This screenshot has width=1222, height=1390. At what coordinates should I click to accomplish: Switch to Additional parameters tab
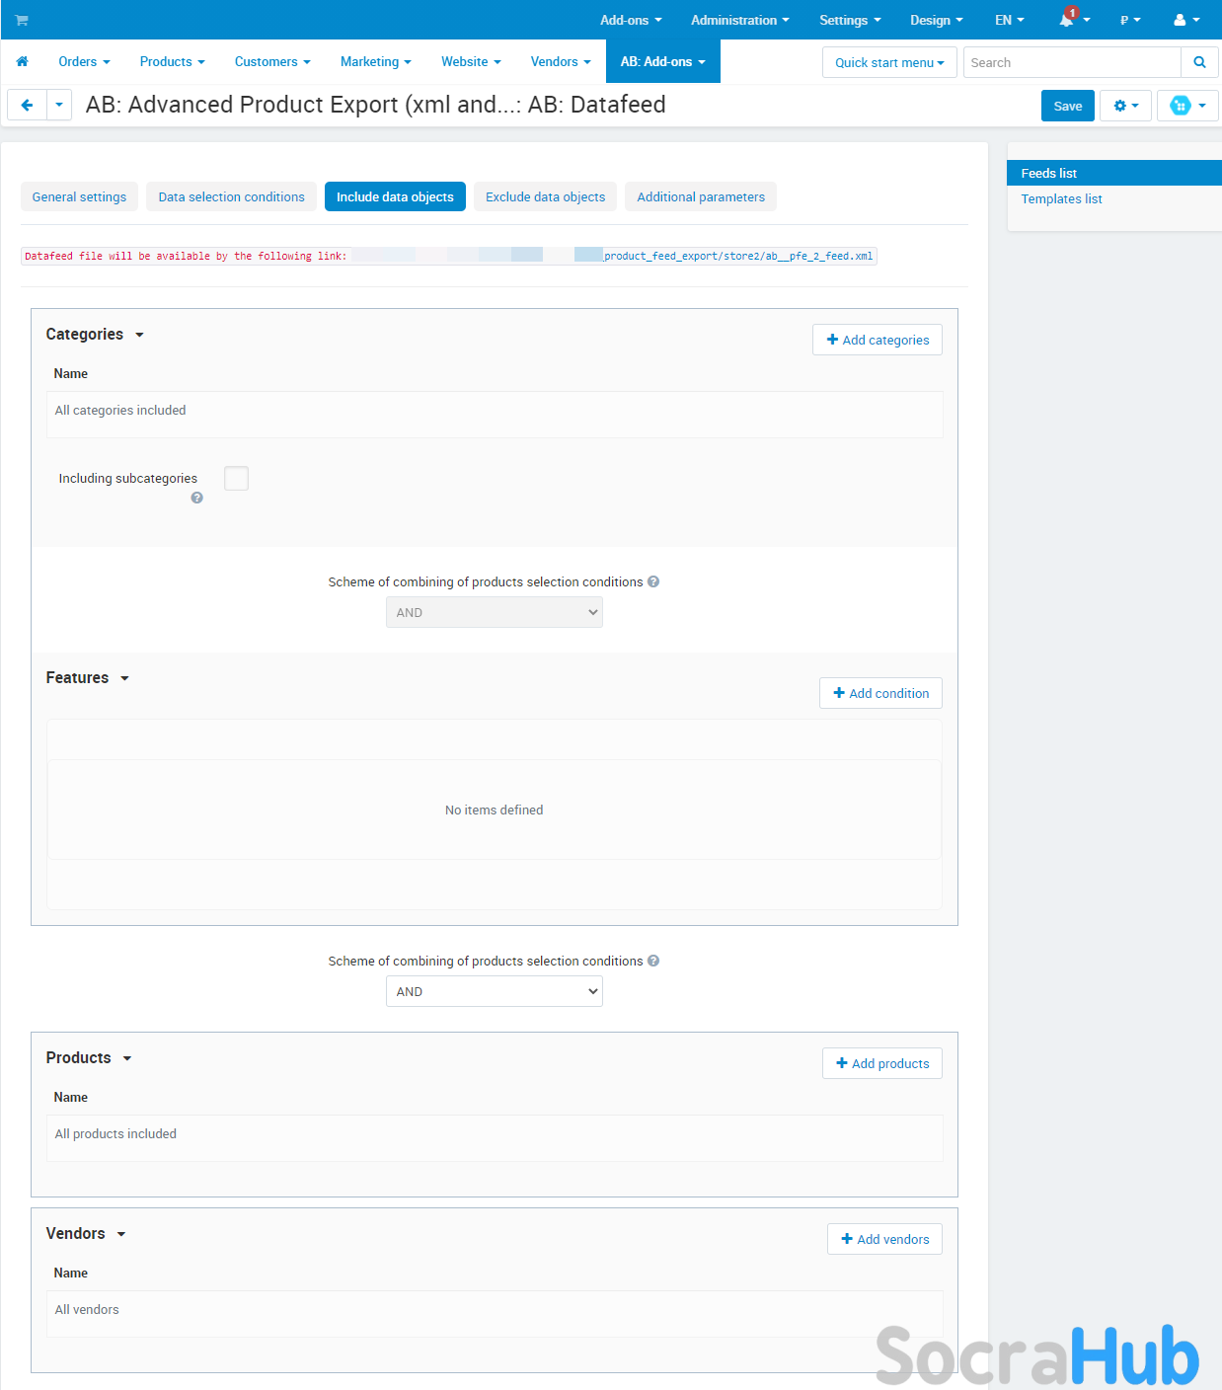pyautogui.click(x=701, y=196)
